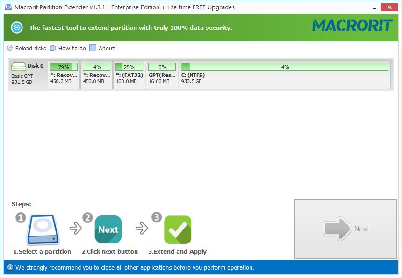Viewport: 402px width, 278px height.
Task: Click the '931.5 GB' disk size text
Action: (22, 82)
